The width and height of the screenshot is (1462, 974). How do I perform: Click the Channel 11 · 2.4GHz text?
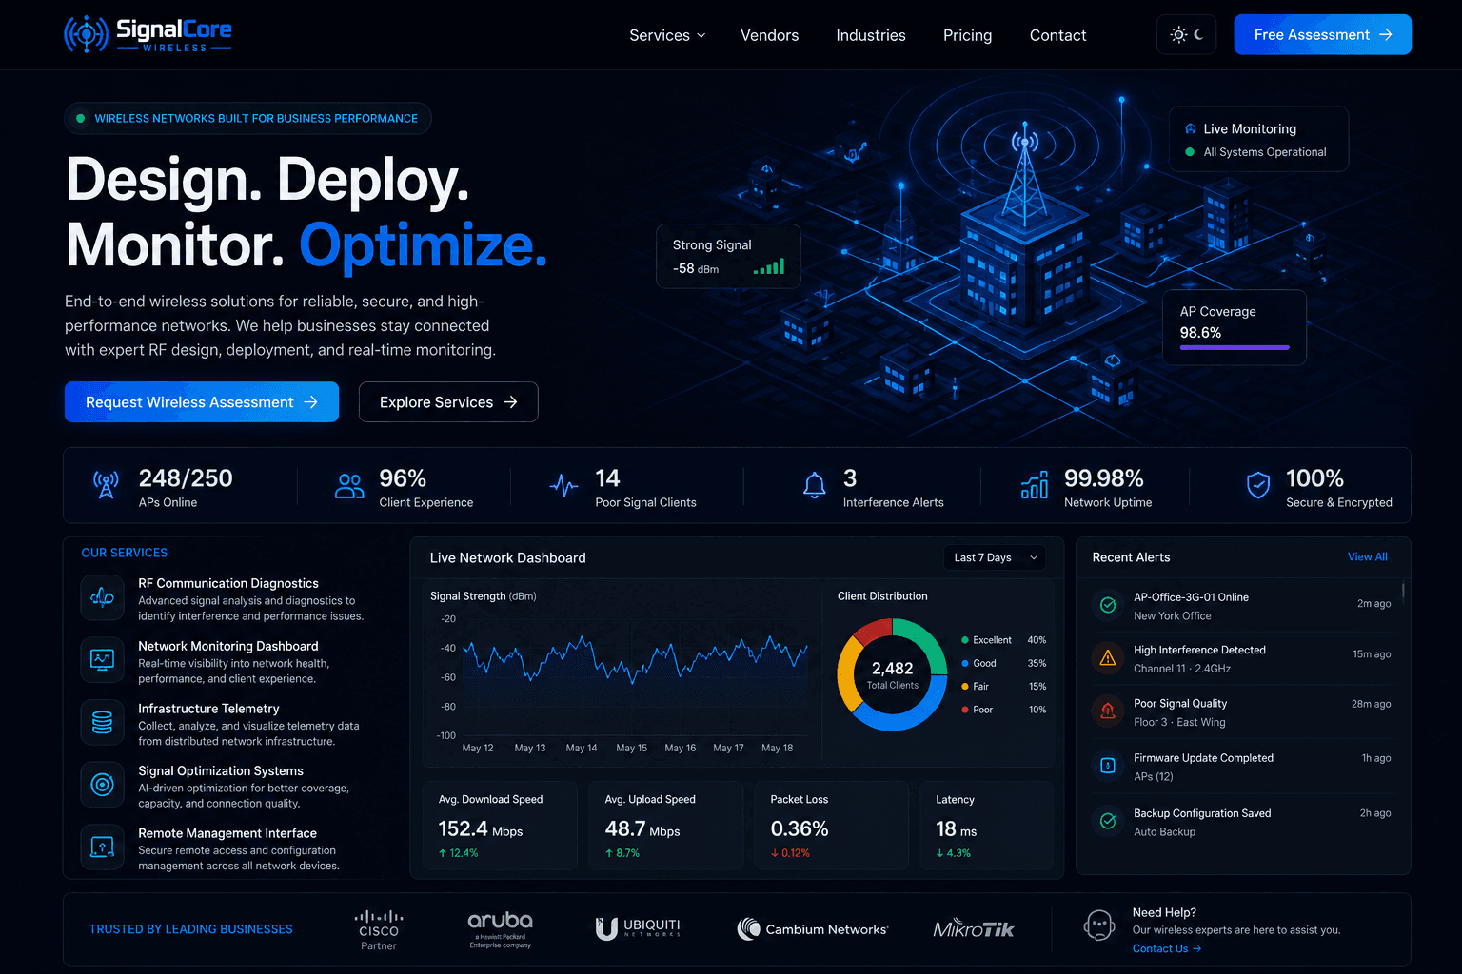1182,669
